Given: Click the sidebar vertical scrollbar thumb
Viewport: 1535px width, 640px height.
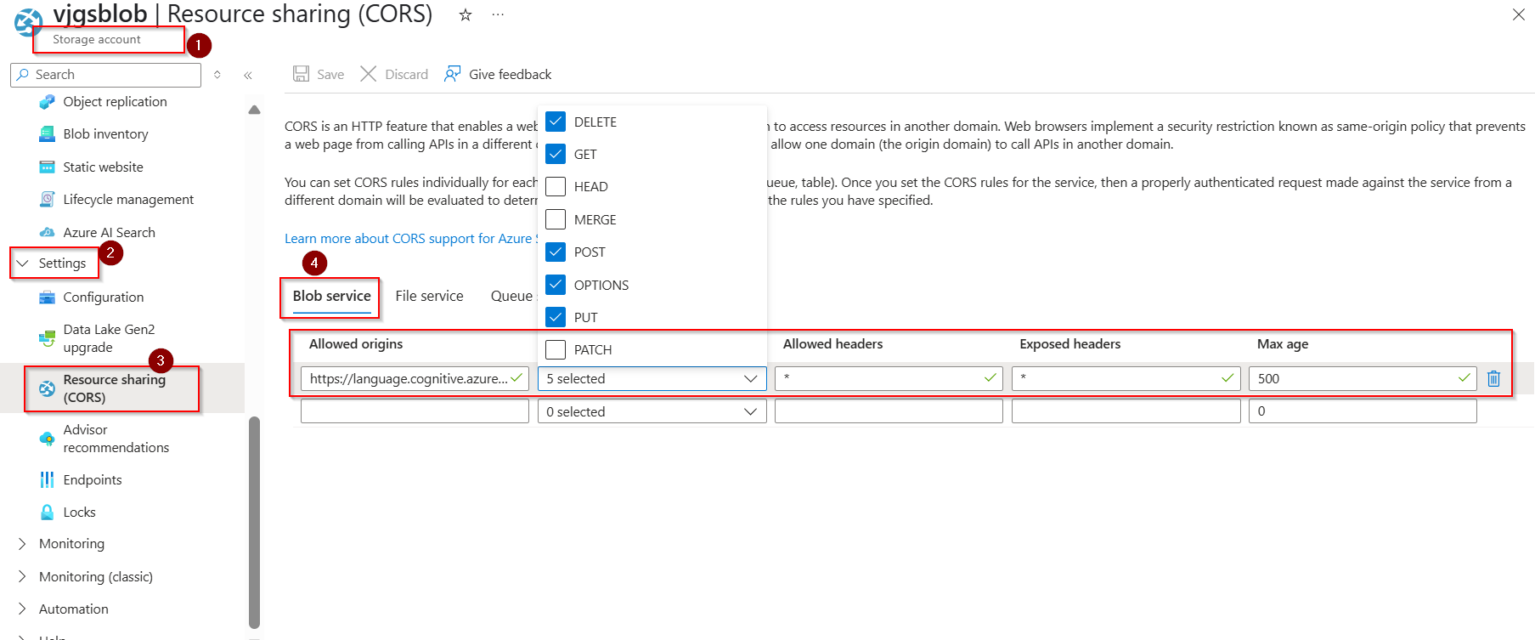Looking at the screenshot, I should pos(254,522).
